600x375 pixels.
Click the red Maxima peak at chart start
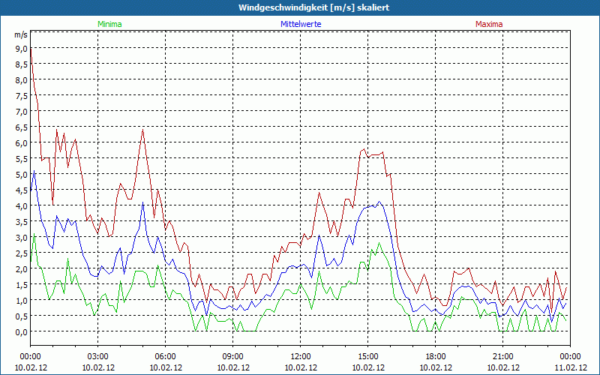(31, 49)
